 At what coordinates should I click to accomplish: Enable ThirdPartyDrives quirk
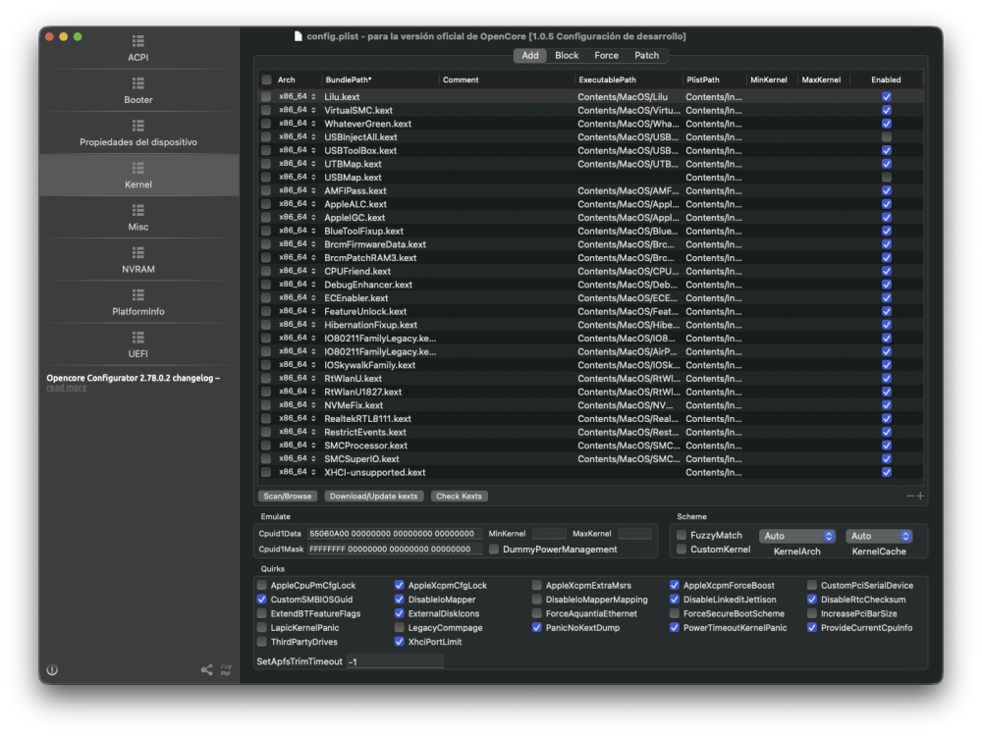point(262,642)
